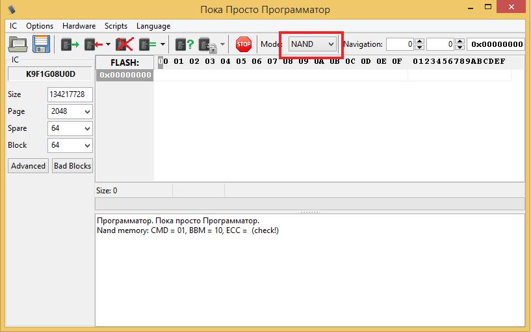Click the 0x00000000 navigation address field
531x332 pixels.
(x=496, y=44)
